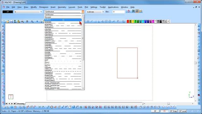Click the Open folder icon in toolbar
Screen dimensions: 202x114
point(8,22)
